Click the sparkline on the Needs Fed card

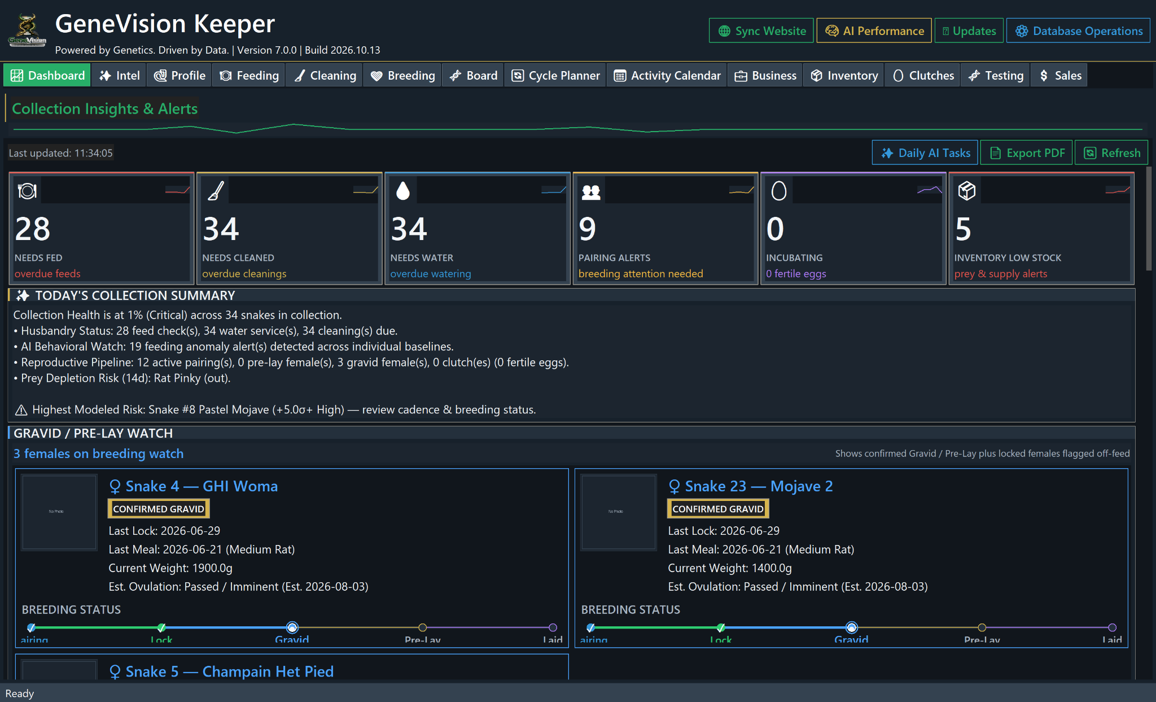[x=177, y=190]
